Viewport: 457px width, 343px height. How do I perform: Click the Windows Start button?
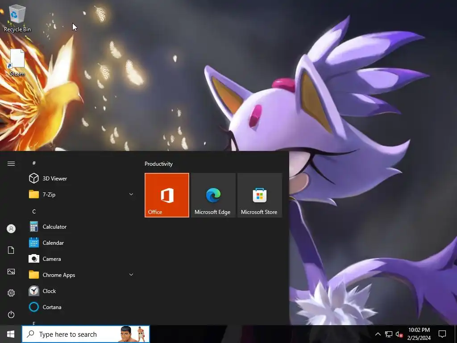click(x=11, y=334)
